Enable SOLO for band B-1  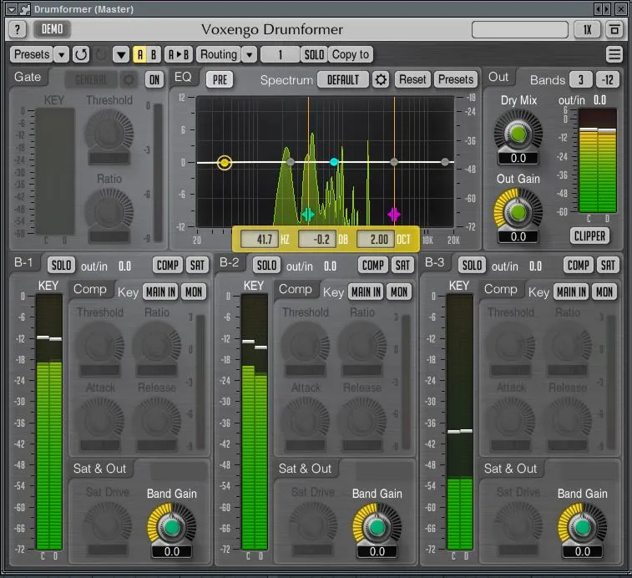click(x=61, y=266)
